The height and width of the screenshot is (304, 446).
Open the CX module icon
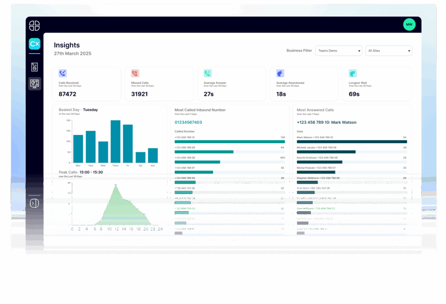click(x=35, y=44)
